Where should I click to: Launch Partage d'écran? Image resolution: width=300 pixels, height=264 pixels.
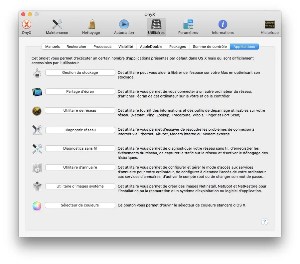(x=80, y=91)
